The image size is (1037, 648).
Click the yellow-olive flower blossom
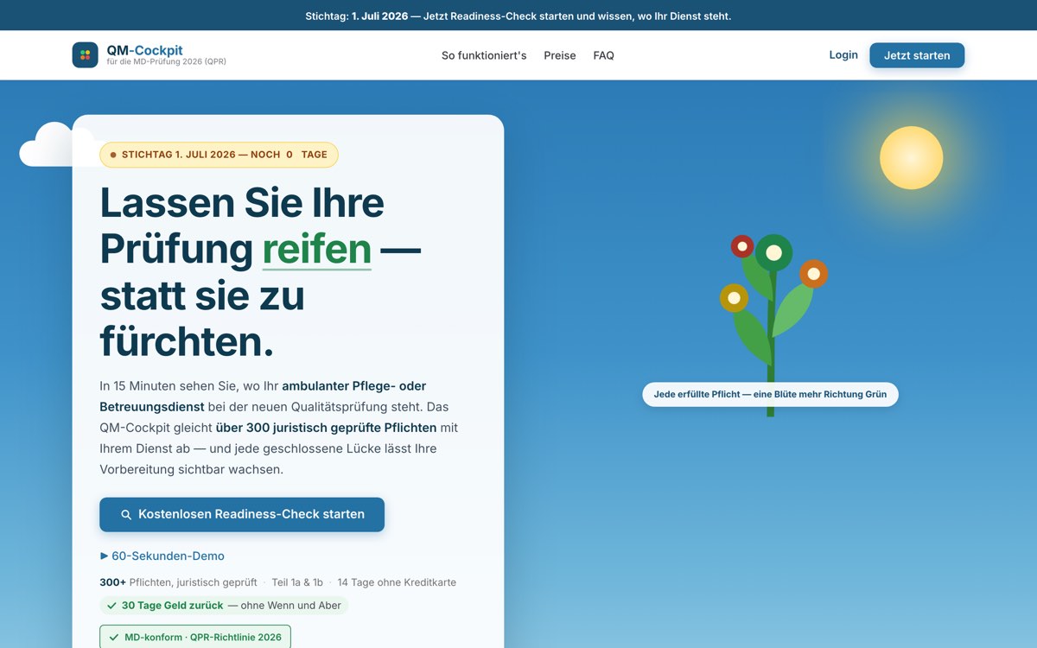click(x=734, y=298)
